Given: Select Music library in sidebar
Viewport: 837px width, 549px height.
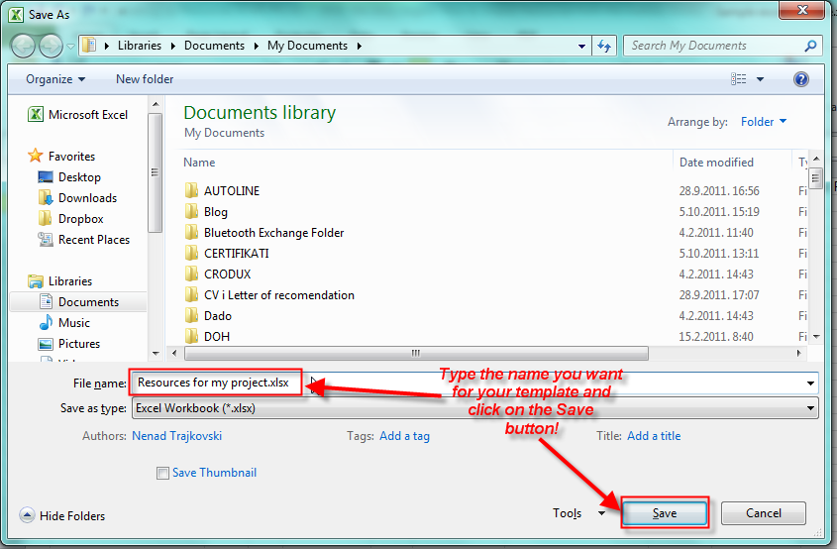Looking at the screenshot, I should [73, 323].
